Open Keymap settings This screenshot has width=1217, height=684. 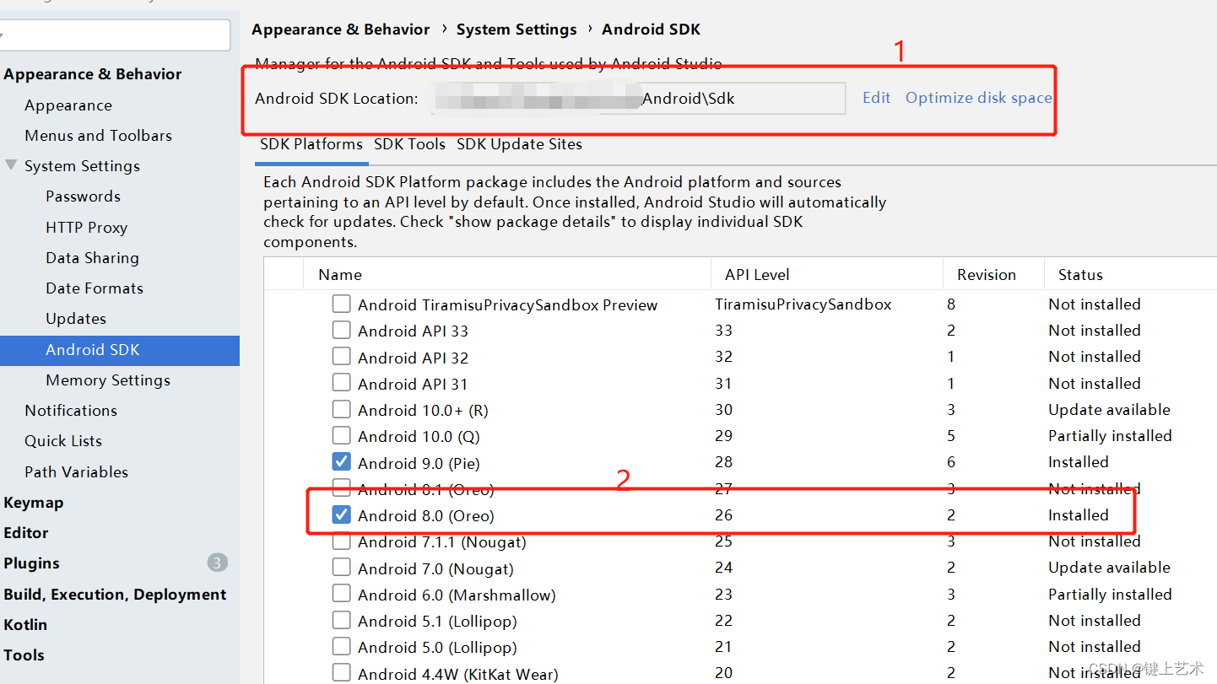point(34,502)
